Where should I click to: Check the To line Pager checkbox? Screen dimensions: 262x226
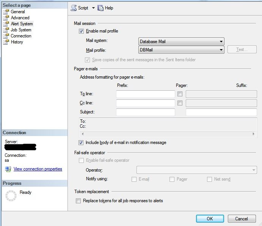[180, 94]
